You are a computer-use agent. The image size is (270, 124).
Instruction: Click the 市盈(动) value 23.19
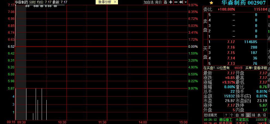click(x=262, y=101)
